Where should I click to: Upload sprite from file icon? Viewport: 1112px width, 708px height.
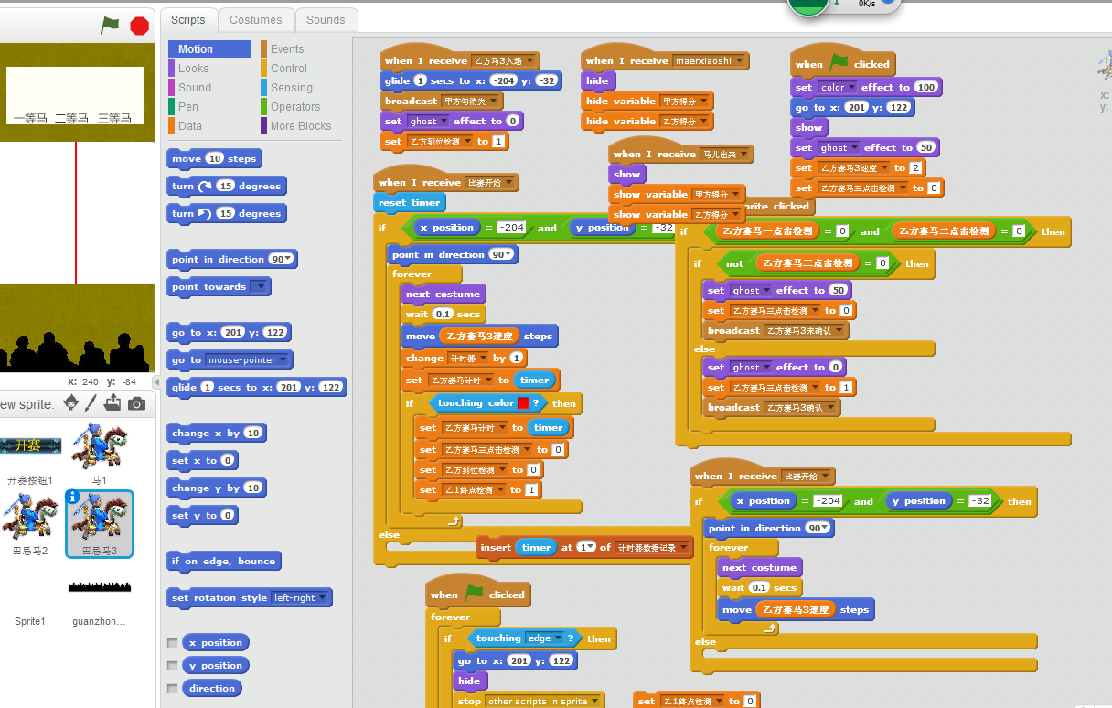pyautogui.click(x=113, y=403)
